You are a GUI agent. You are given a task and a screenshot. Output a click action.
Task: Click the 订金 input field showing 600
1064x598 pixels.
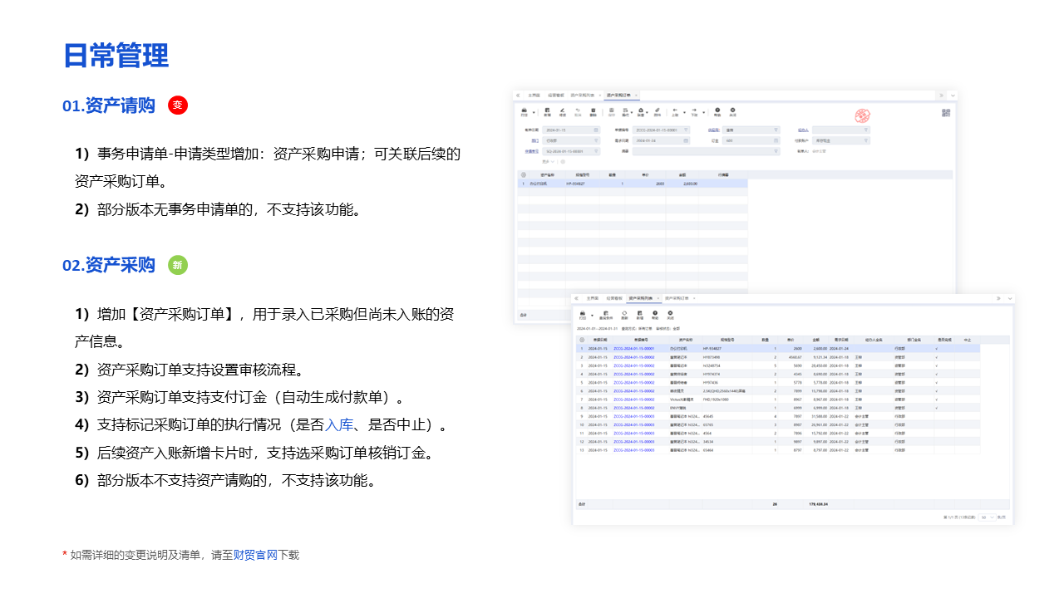click(740, 141)
